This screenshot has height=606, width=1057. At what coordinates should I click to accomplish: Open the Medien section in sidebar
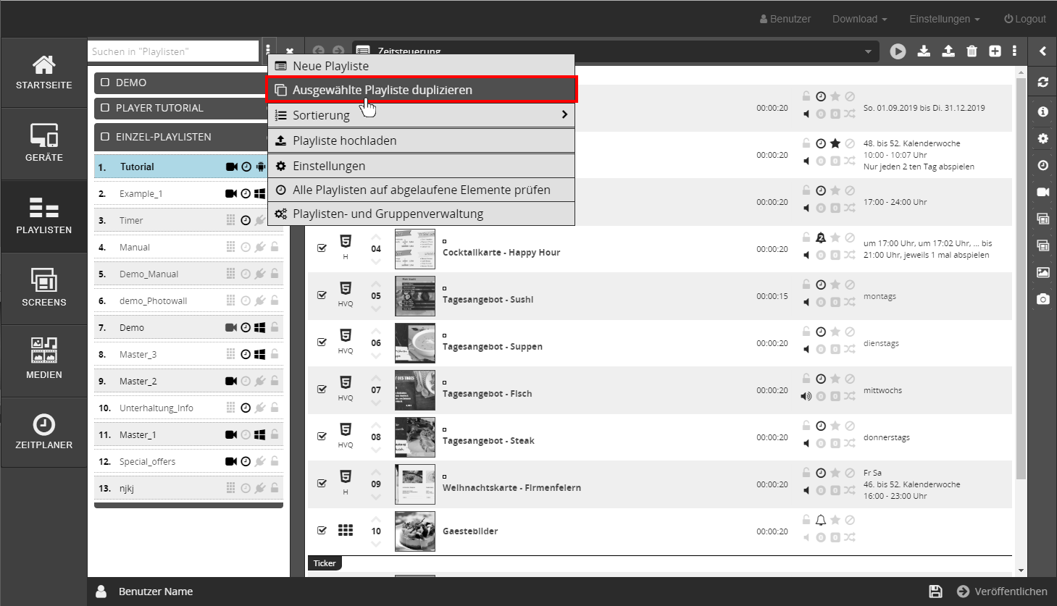(x=44, y=359)
